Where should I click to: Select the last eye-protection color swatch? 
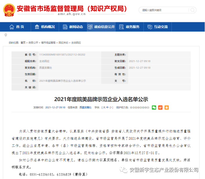[148, 107]
